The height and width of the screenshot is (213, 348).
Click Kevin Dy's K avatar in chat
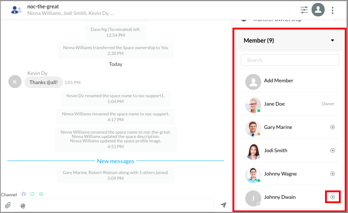(15, 82)
